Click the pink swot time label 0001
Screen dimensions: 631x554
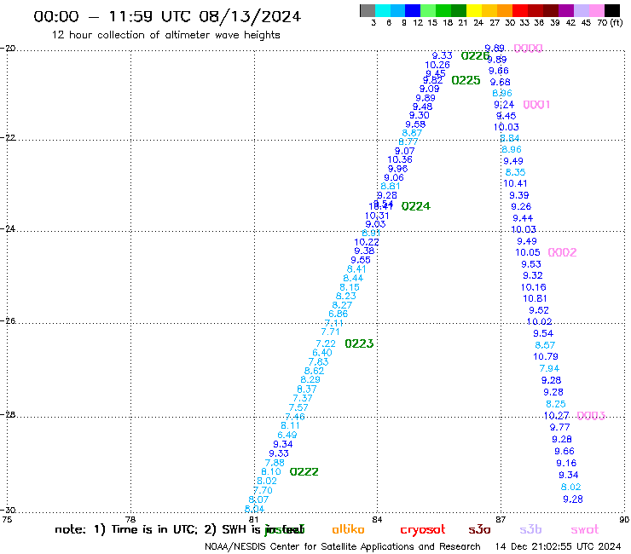(536, 105)
